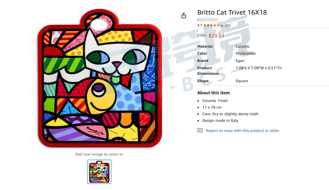Screen dimensions: 329x190
Task: Open the (46) customer reviews link
Action: pos(227,25)
